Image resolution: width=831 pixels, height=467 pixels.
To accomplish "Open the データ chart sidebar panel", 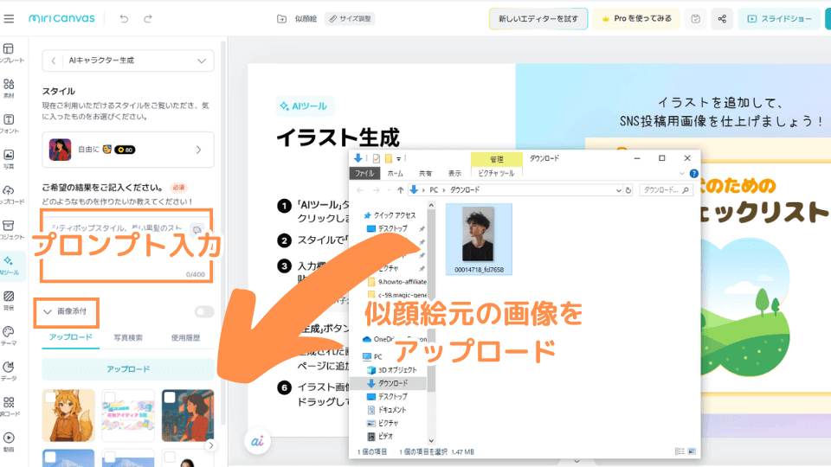I will [9, 371].
